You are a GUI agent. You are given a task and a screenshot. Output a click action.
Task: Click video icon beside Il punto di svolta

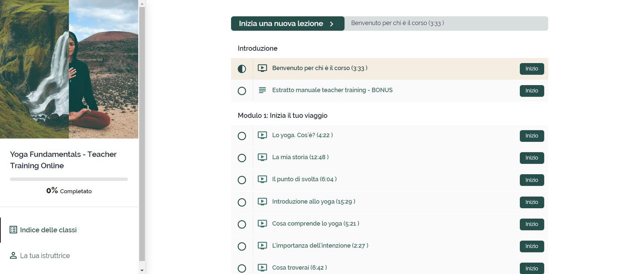coord(262,179)
